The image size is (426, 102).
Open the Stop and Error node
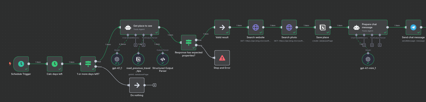pos(222,58)
